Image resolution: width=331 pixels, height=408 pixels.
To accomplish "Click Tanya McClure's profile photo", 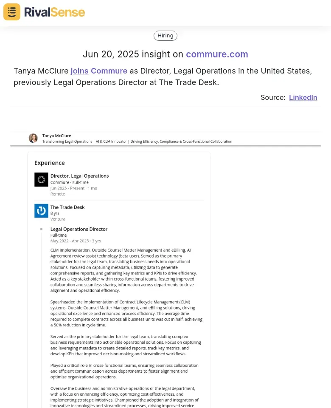I will 33,138.
